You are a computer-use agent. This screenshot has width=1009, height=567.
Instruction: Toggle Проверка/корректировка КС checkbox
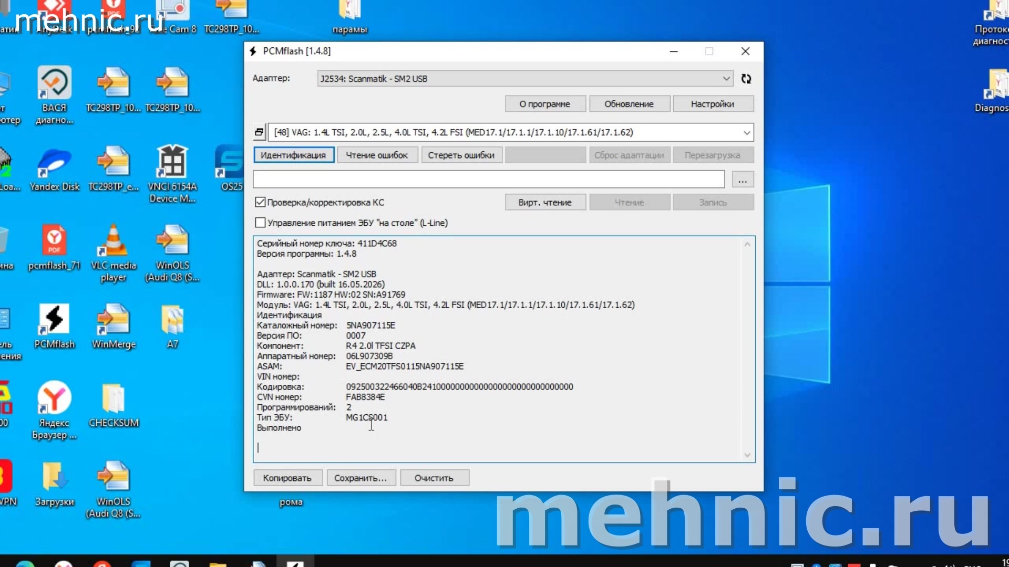coord(260,202)
